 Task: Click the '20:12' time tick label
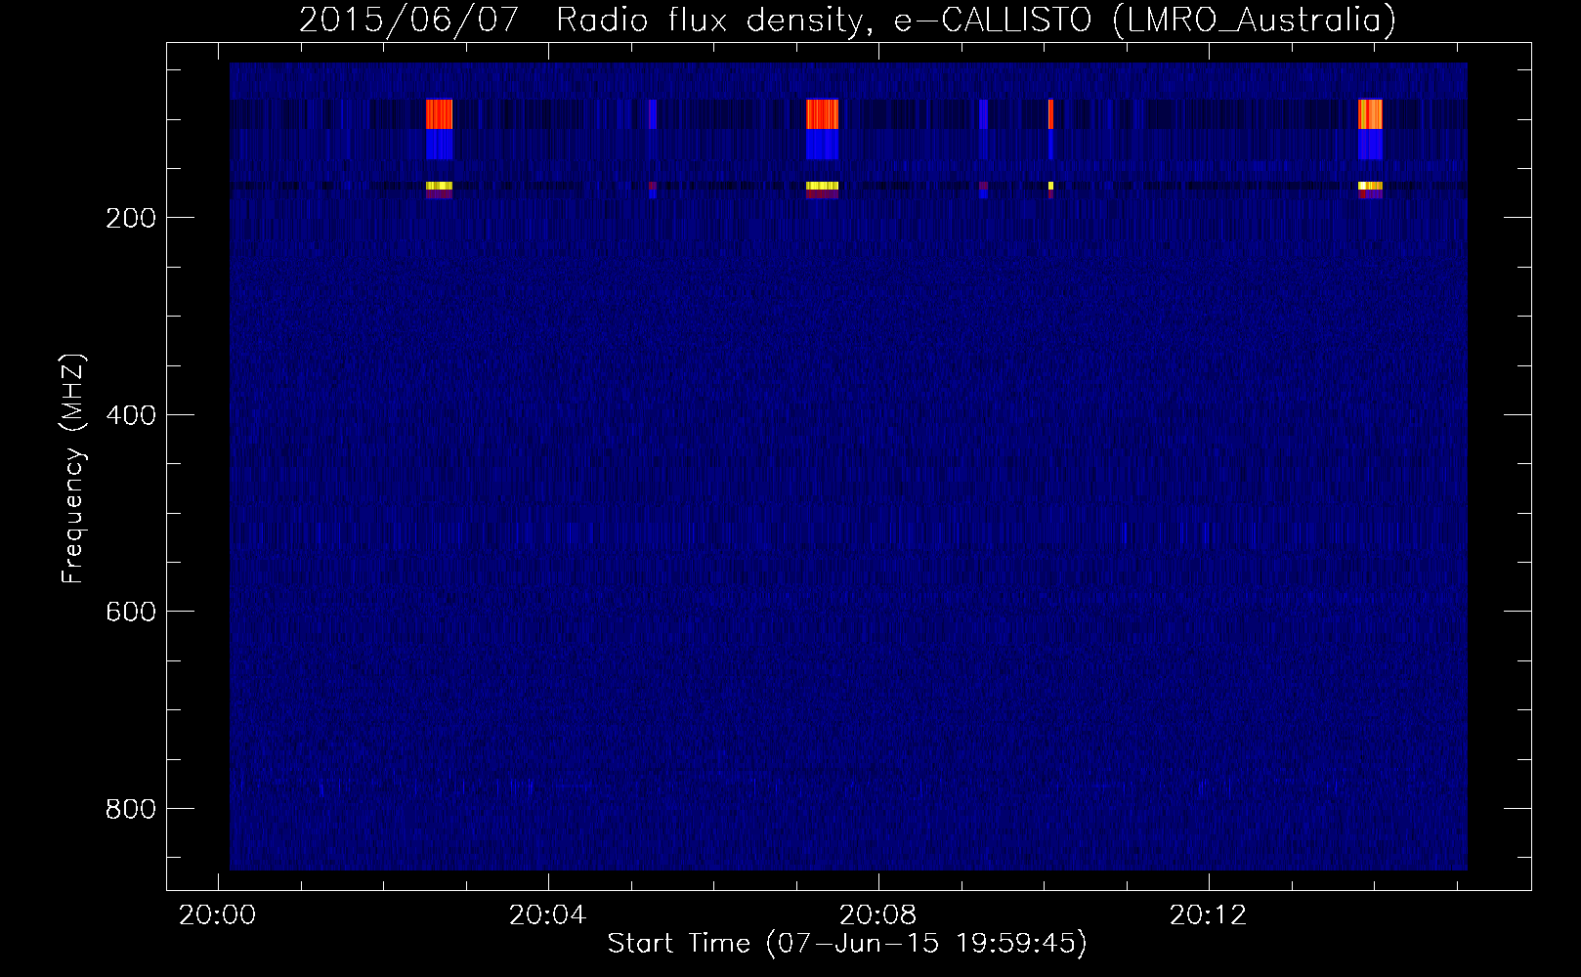(1209, 915)
